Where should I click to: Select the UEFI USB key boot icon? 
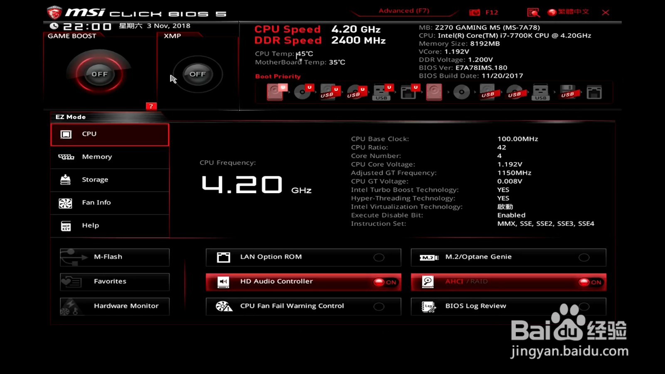pyautogui.click(x=383, y=92)
